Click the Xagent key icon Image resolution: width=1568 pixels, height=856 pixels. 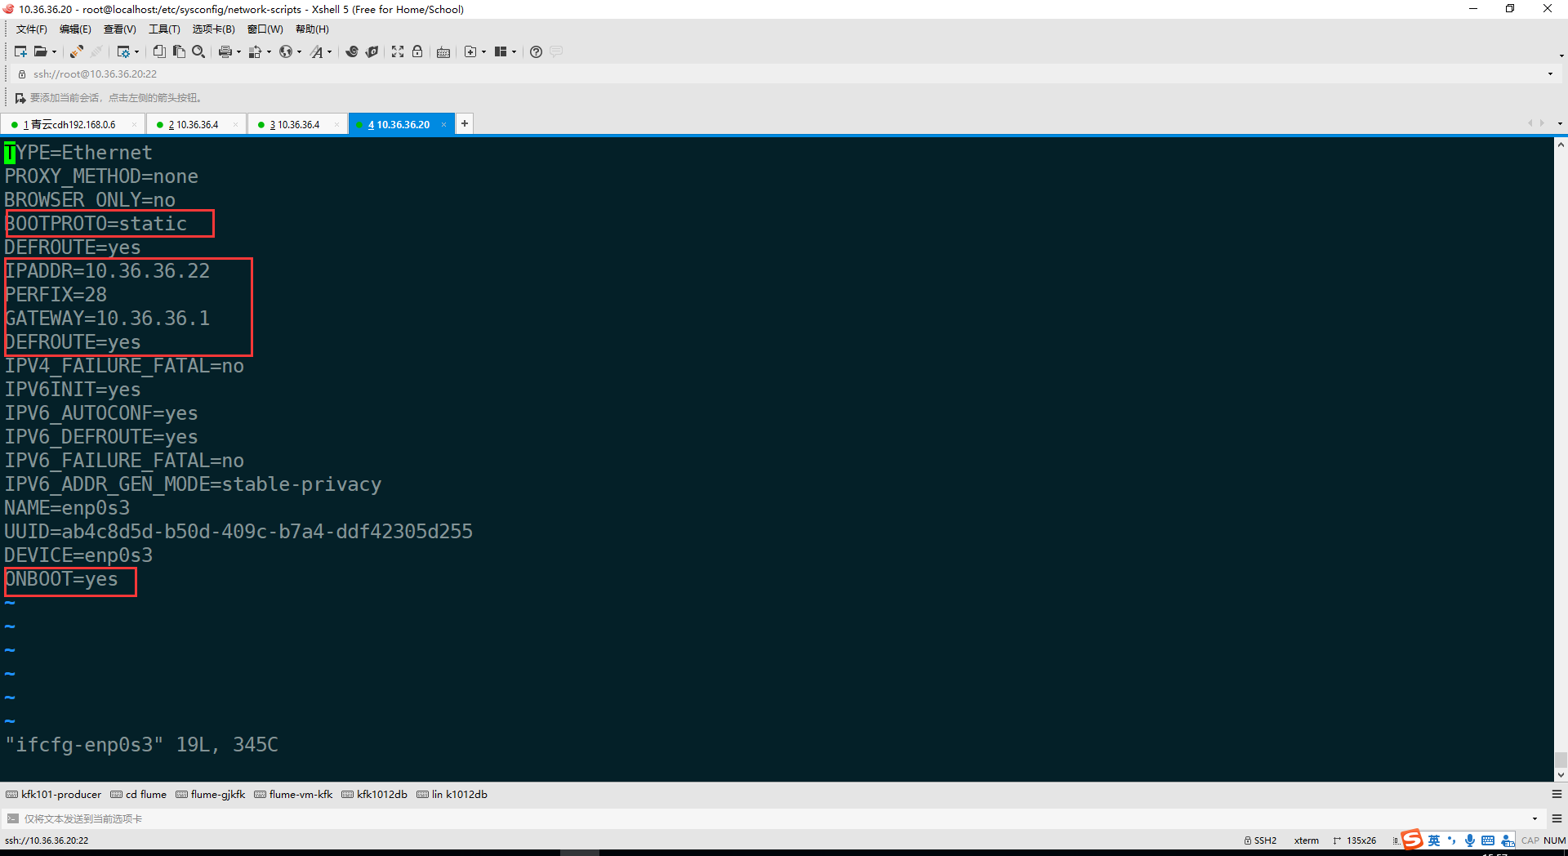click(x=372, y=51)
